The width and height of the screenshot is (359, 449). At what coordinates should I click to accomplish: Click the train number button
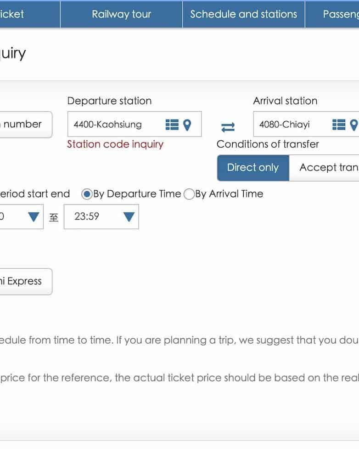(x=25, y=124)
